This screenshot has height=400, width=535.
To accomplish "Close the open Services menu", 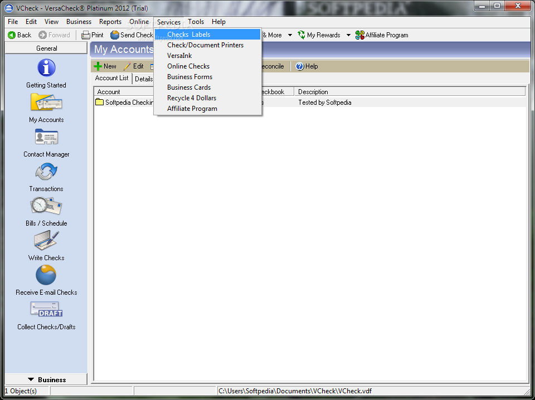I will point(169,22).
